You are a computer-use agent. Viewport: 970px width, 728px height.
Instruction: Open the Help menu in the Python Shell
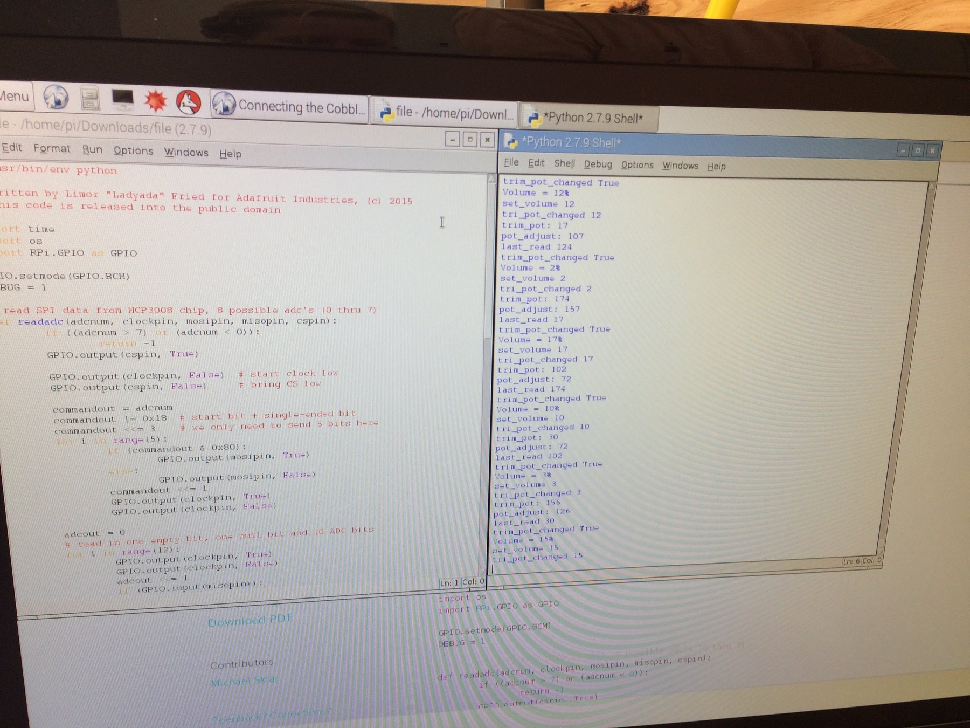pyautogui.click(x=716, y=167)
